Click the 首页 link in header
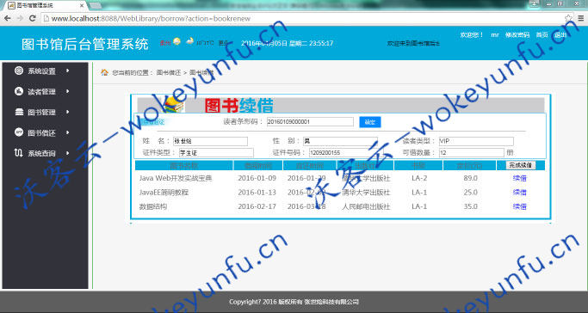This screenshot has height=313, width=588. click(x=542, y=34)
